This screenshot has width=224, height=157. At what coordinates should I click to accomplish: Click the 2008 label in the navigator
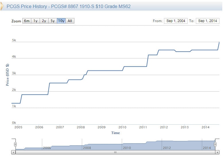pyautogui.click(x=87, y=148)
